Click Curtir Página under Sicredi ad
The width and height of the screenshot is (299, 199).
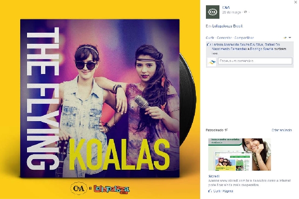[x=220, y=191]
